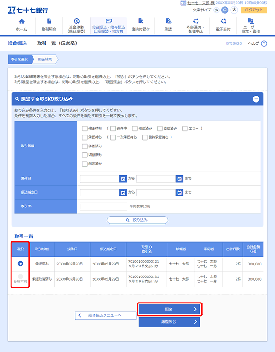Open 資金移動 (振込振替) menu
The width and height of the screenshot is (275, 352).
click(77, 26)
